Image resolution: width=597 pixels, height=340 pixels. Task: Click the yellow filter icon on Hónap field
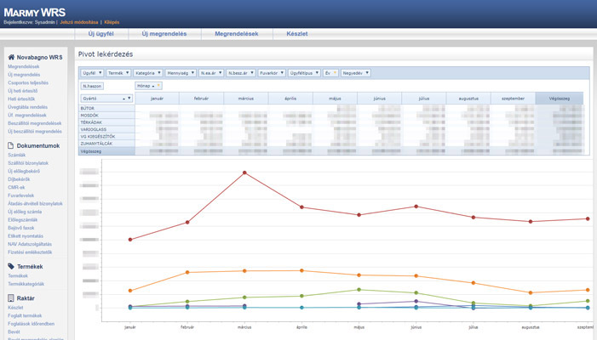click(x=158, y=86)
